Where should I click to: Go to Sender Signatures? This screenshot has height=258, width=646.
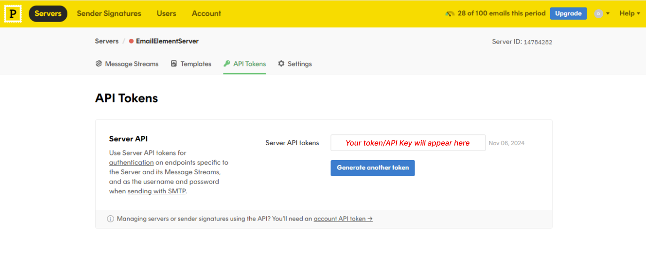point(109,14)
